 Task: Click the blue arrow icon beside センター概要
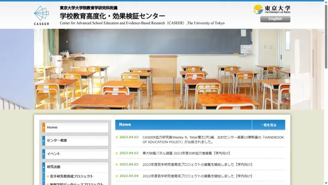pos(44,141)
